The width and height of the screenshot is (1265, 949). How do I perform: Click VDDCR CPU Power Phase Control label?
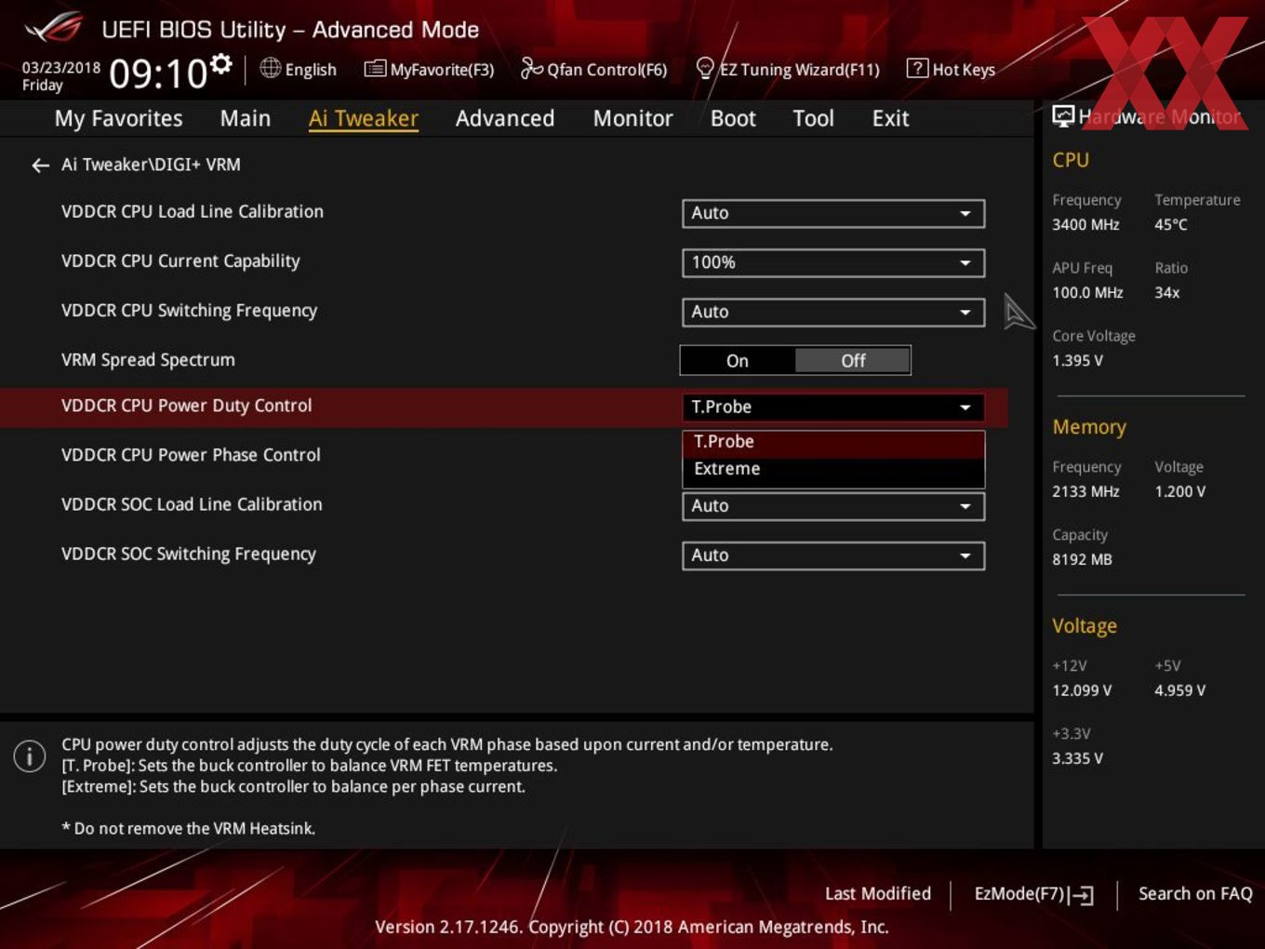(x=191, y=455)
